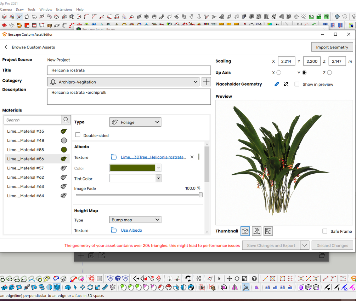Click the gray sphere icon of Material #48

[64, 140]
